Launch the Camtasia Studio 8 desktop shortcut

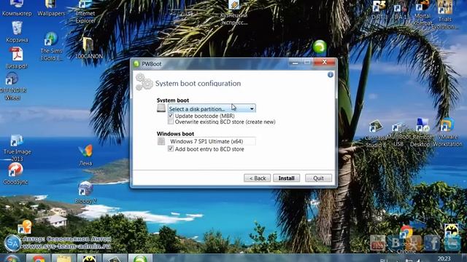[x=376, y=134]
